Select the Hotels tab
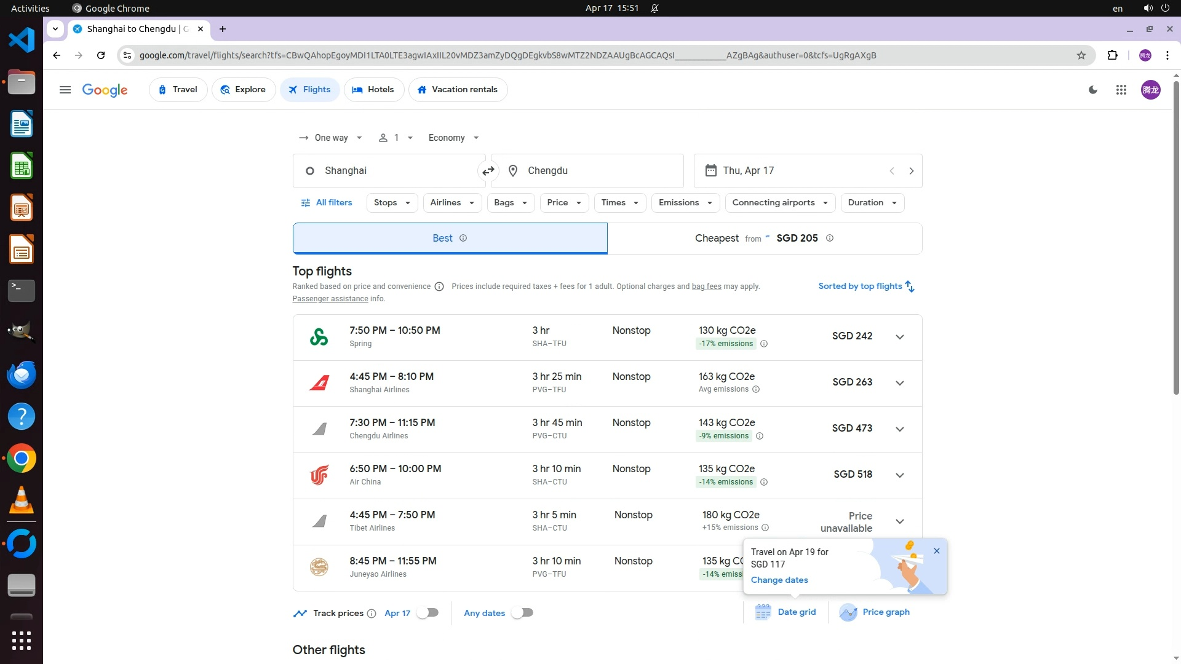Image resolution: width=1181 pixels, height=664 pixels. (373, 90)
